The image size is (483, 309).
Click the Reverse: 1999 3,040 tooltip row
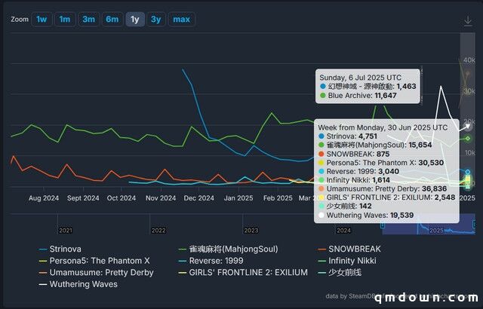pos(358,171)
